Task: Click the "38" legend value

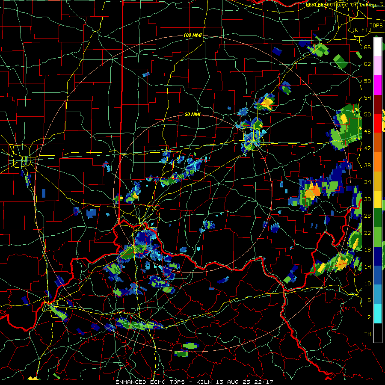Action: pos(367,165)
